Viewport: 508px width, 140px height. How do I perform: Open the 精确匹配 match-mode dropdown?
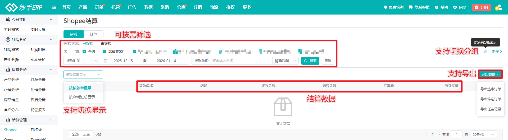(x=285, y=61)
